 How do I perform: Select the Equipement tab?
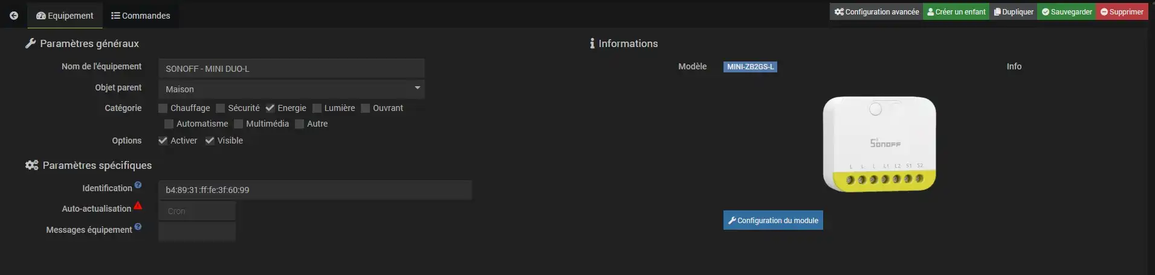point(65,16)
